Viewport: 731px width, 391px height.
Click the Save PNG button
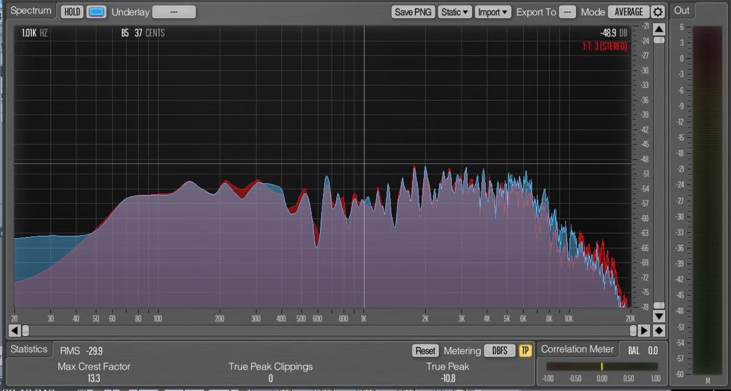413,12
